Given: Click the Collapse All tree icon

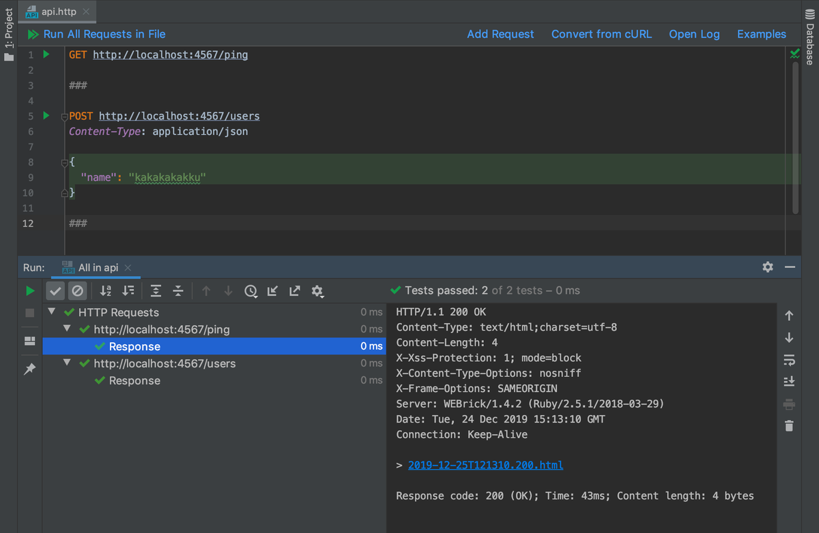Looking at the screenshot, I should [x=178, y=291].
